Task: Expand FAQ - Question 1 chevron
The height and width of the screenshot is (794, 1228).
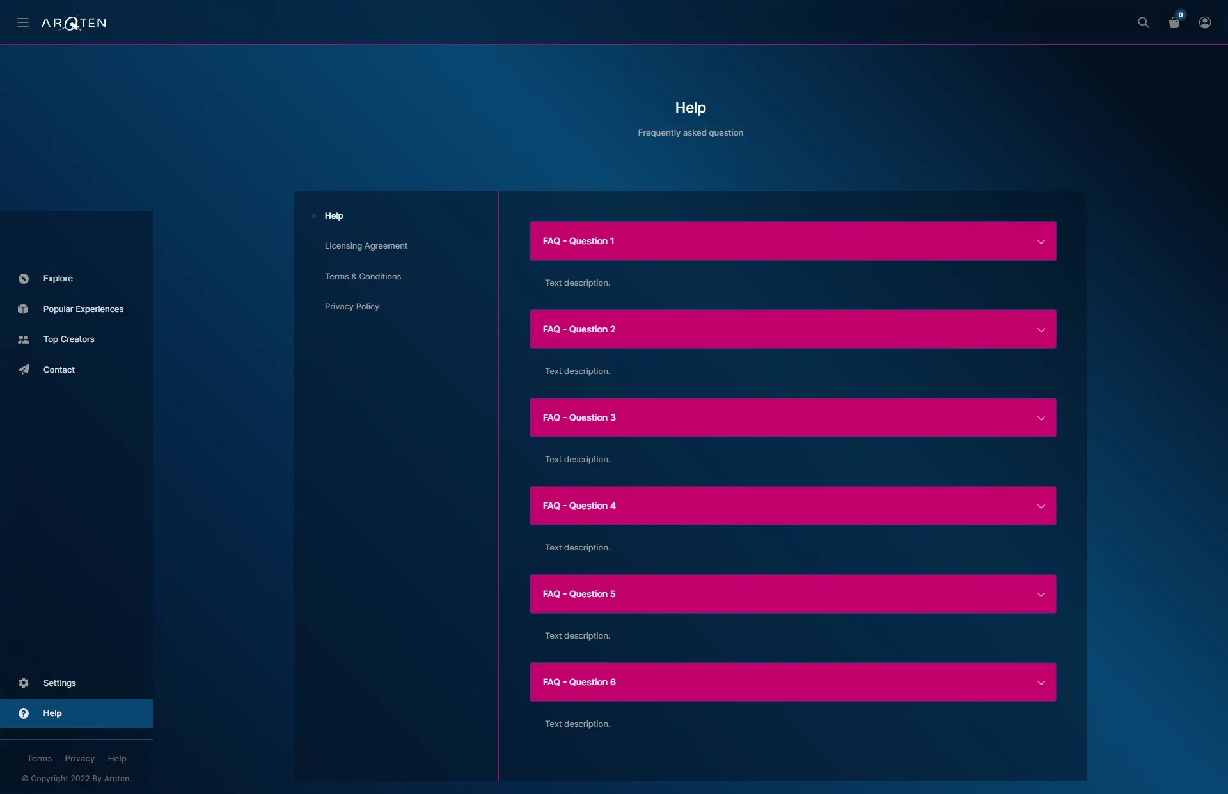Action: 1041,242
